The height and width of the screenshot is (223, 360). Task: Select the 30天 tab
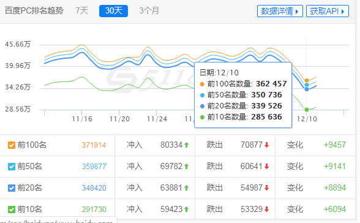pos(113,11)
